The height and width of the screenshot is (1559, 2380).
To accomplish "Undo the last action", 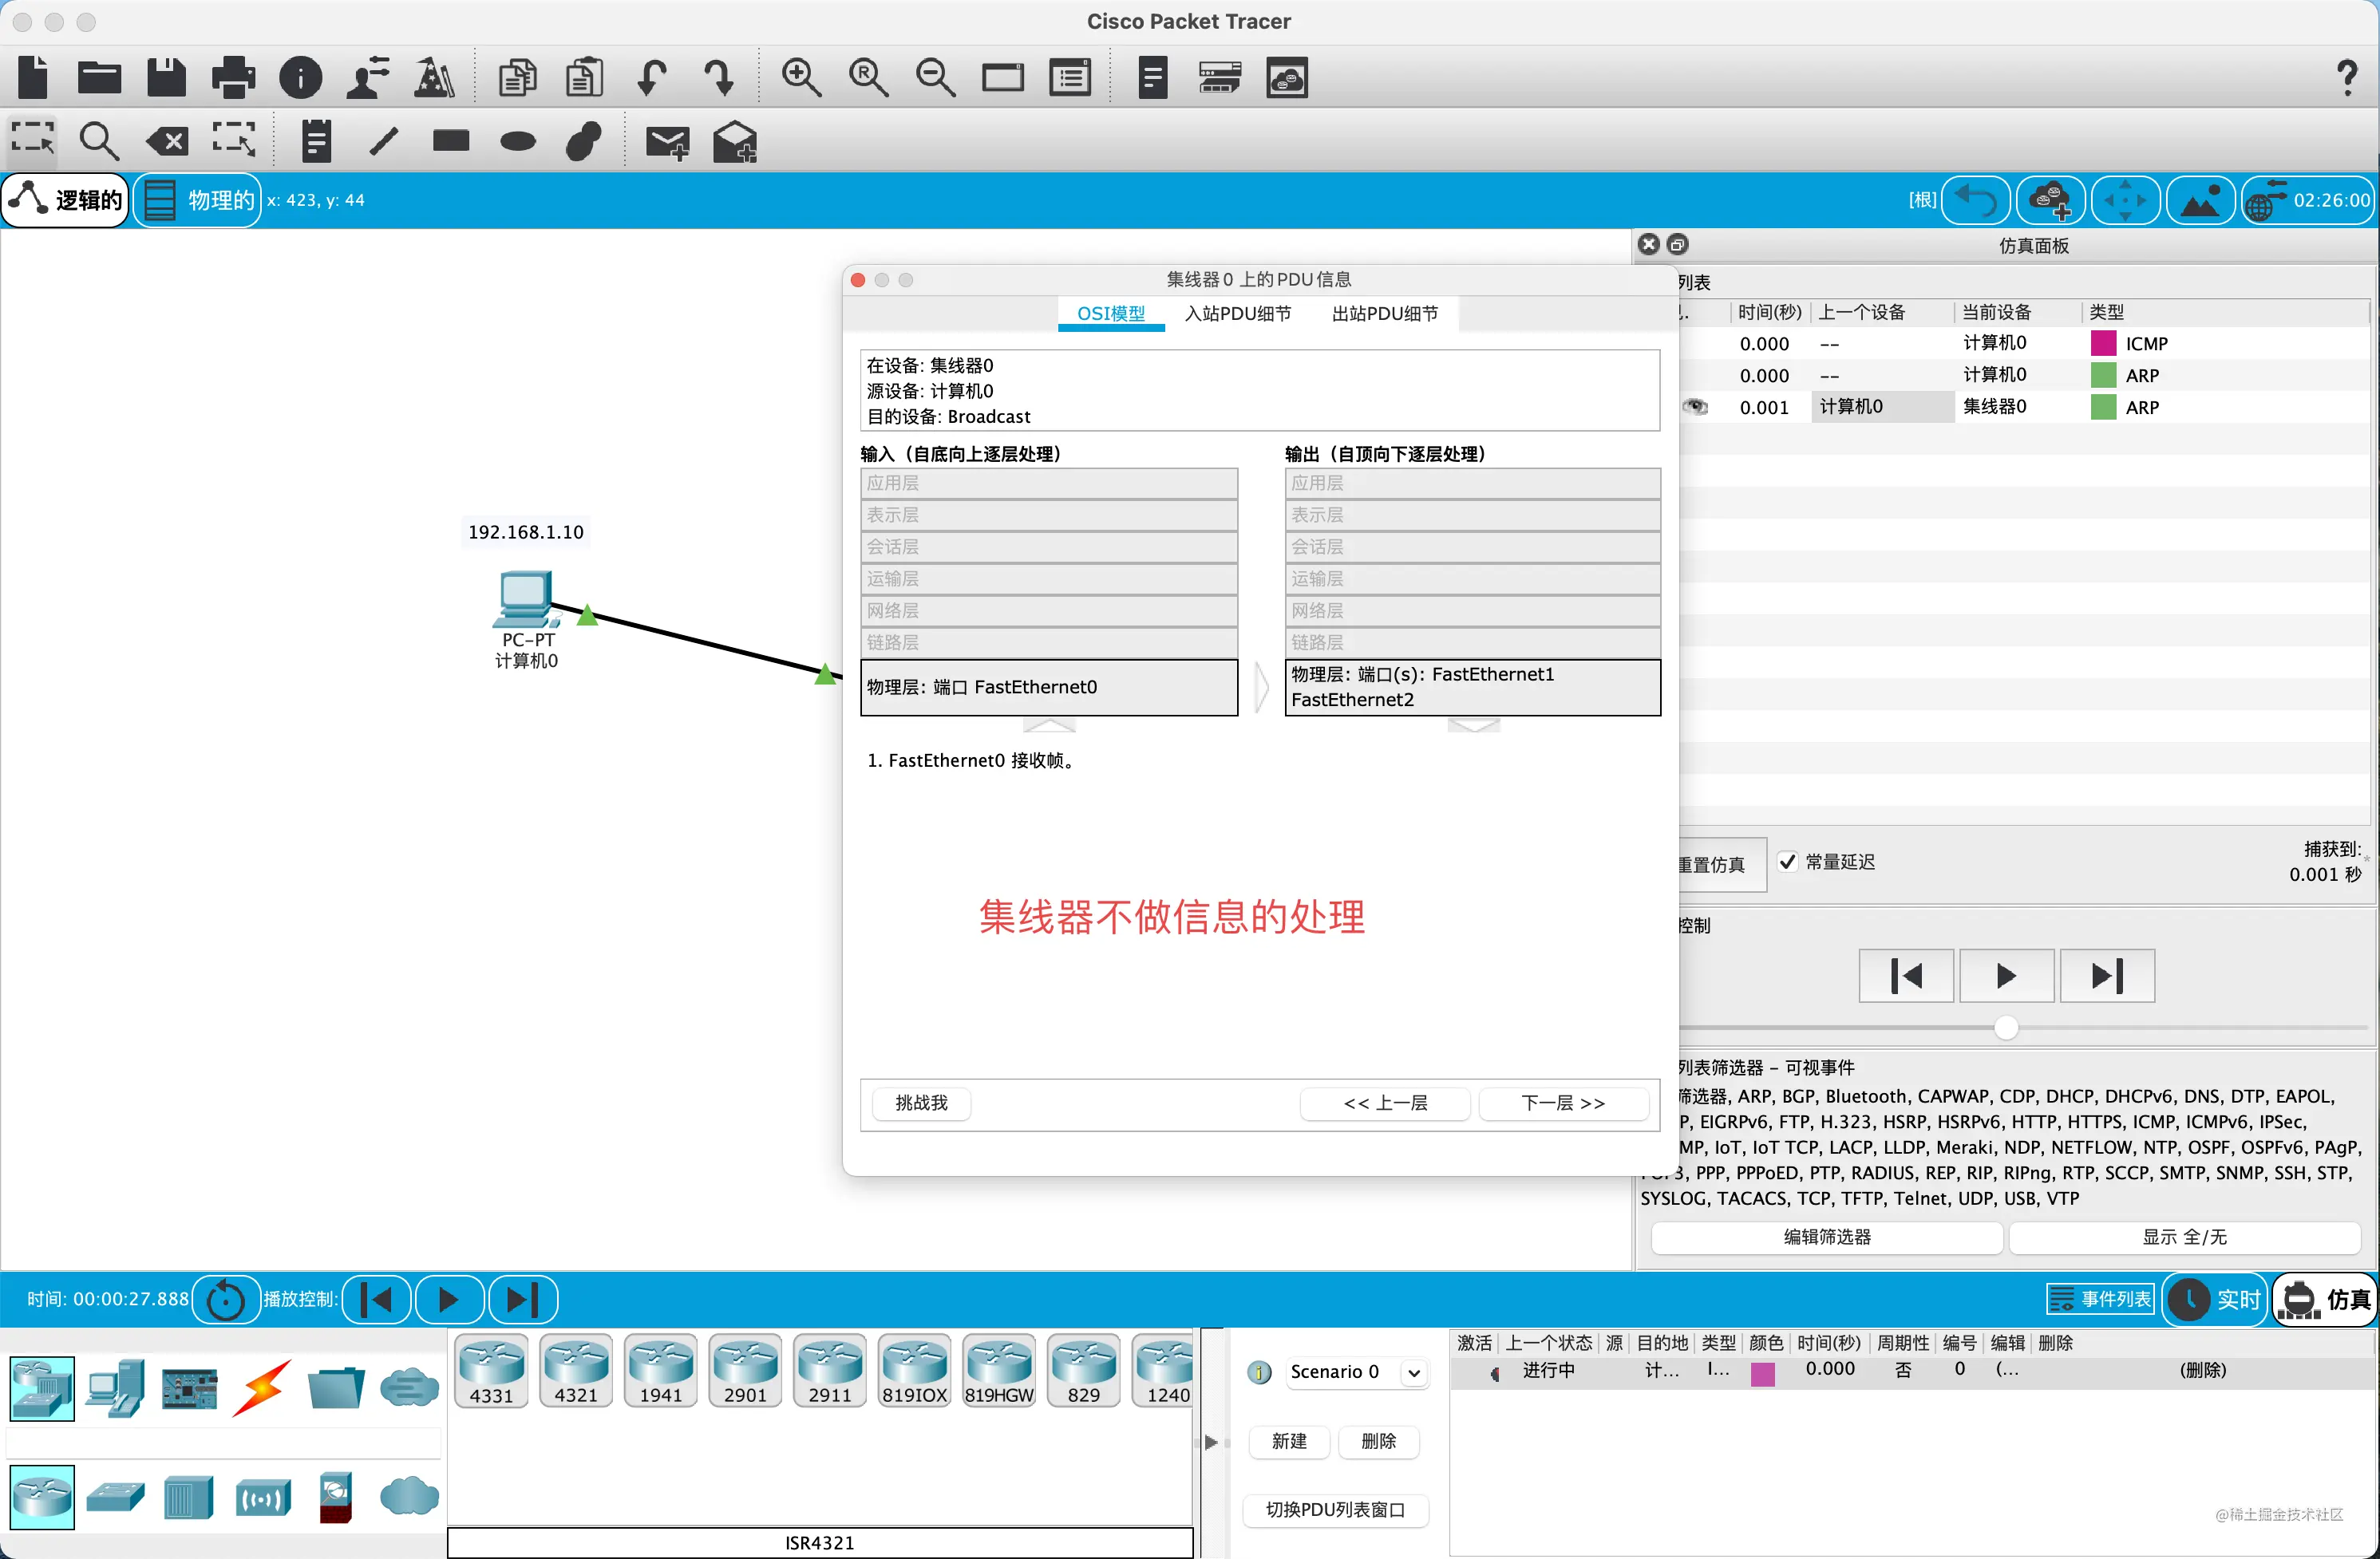I will point(651,77).
